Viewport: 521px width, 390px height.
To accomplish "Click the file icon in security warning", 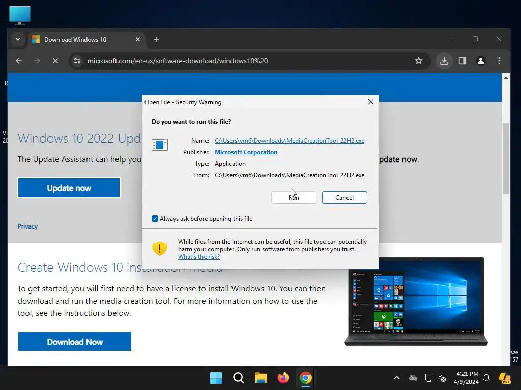I will pyautogui.click(x=160, y=145).
